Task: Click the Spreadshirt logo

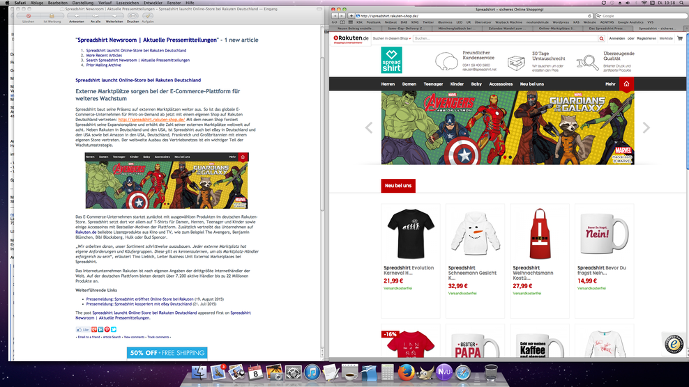Action: tap(391, 60)
